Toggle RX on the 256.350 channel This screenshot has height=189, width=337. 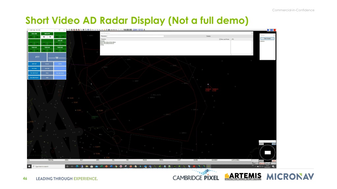click(31, 37)
